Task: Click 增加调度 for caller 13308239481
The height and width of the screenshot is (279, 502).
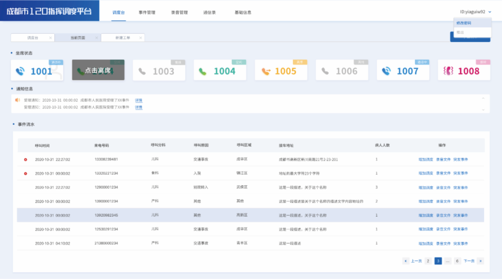Action: pos(426,159)
